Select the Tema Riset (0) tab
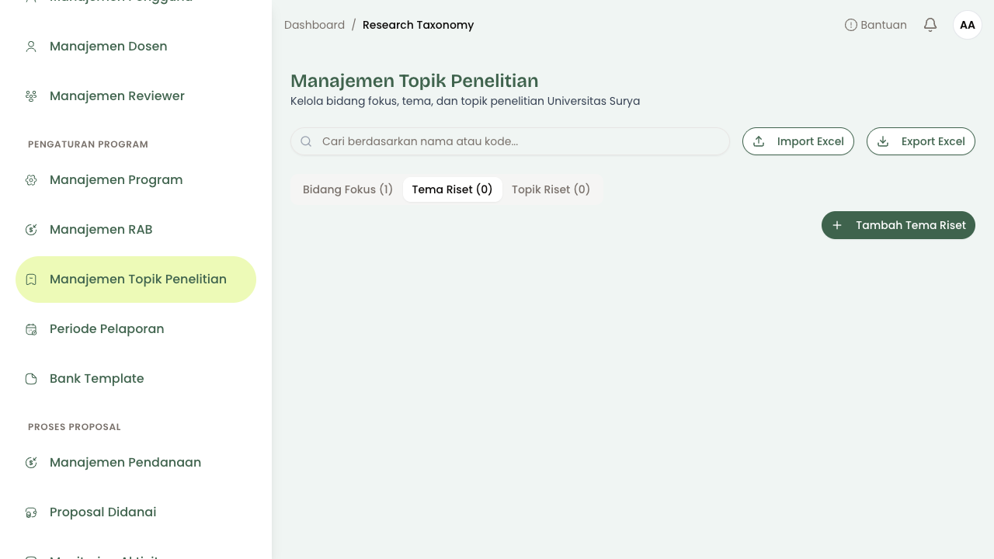This screenshot has width=994, height=559. [452, 189]
